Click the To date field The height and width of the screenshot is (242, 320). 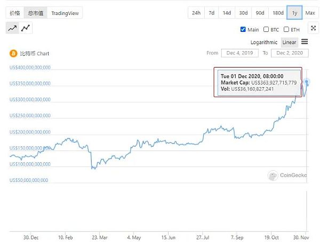(x=289, y=53)
